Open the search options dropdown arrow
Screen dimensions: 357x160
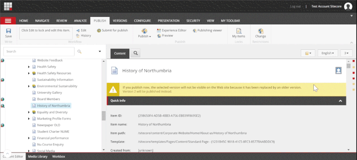pyautogui.click(x=100, y=52)
